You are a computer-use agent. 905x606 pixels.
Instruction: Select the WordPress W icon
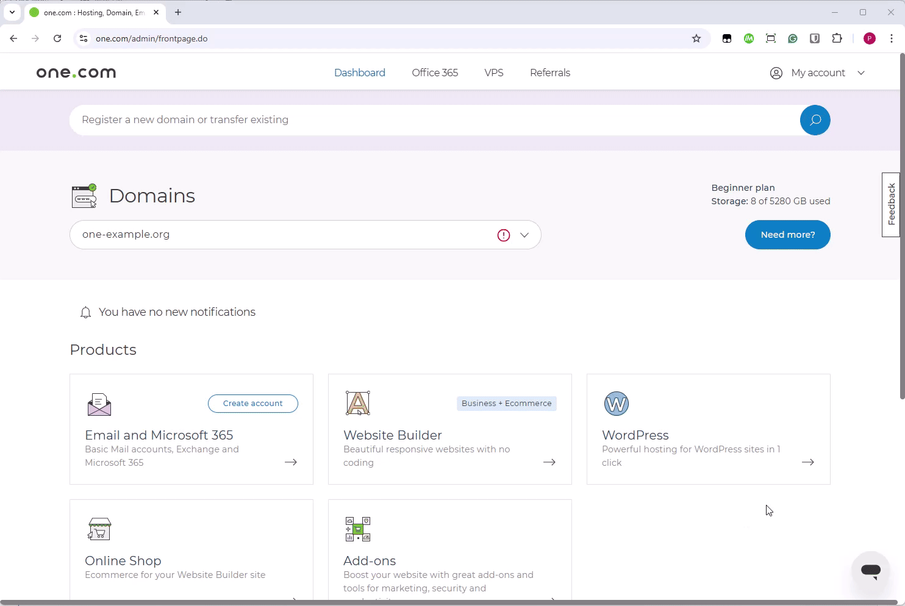click(x=616, y=403)
